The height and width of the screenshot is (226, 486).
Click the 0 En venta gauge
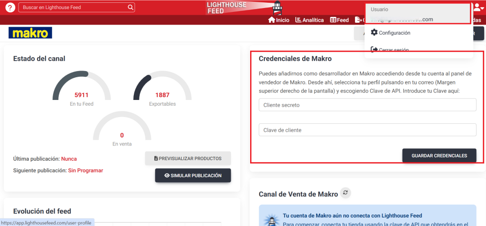click(122, 129)
